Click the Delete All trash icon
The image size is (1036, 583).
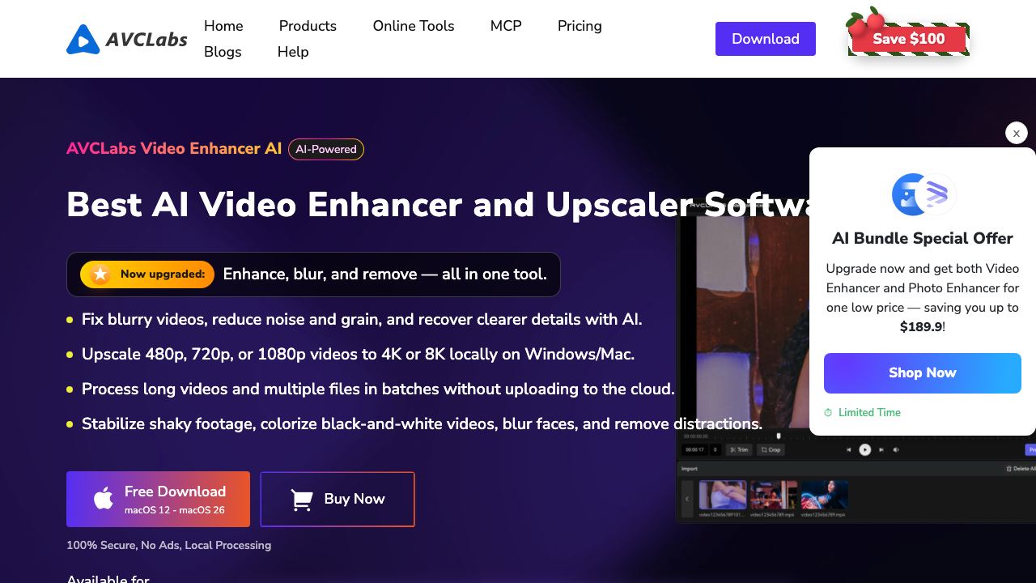pyautogui.click(x=1008, y=469)
